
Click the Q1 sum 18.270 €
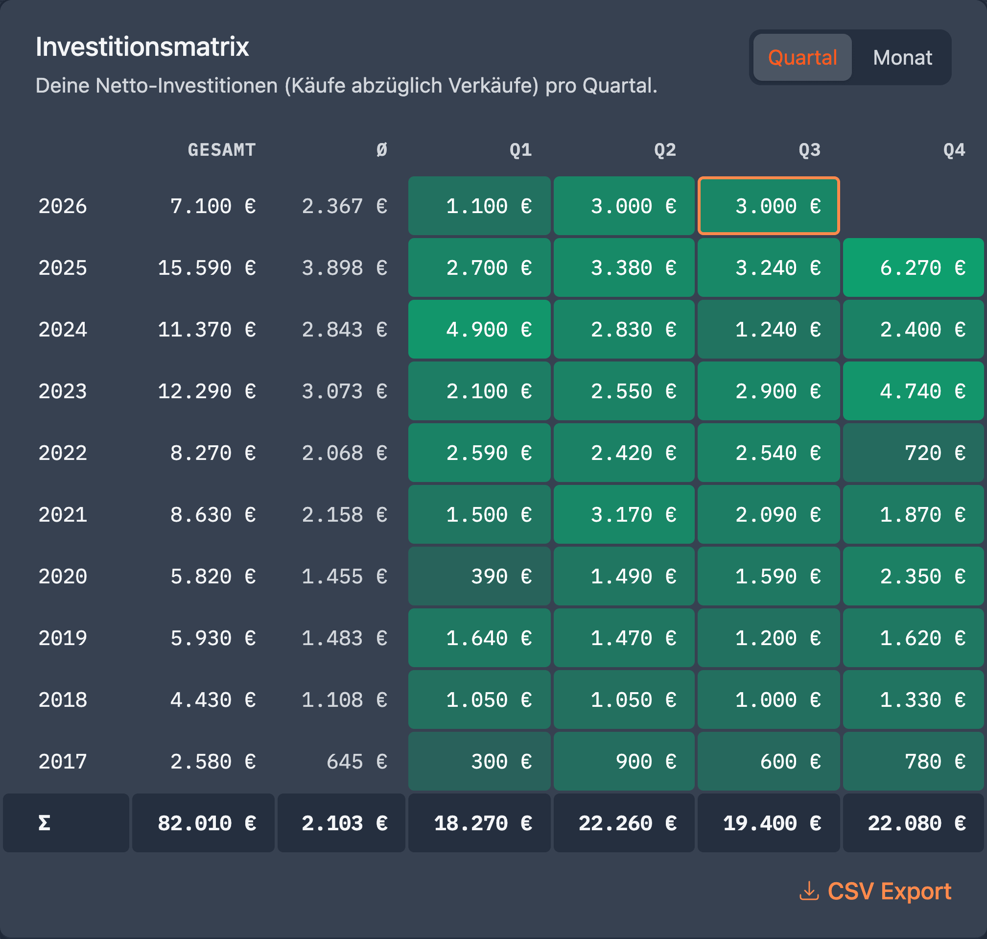(479, 823)
